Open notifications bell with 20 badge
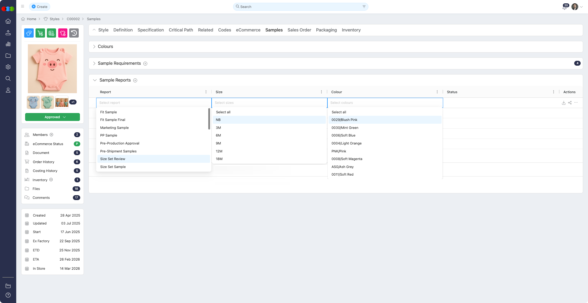 pyautogui.click(x=564, y=7)
